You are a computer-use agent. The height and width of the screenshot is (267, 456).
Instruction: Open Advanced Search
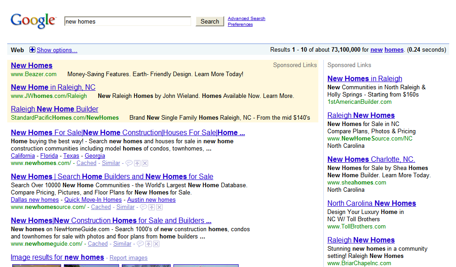246,18
